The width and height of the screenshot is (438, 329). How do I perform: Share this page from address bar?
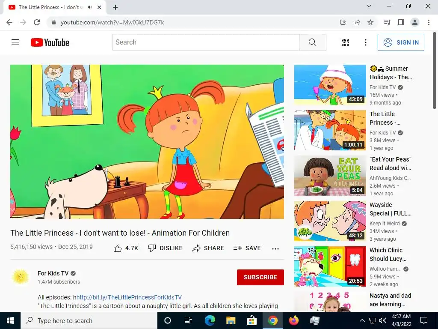357,22
